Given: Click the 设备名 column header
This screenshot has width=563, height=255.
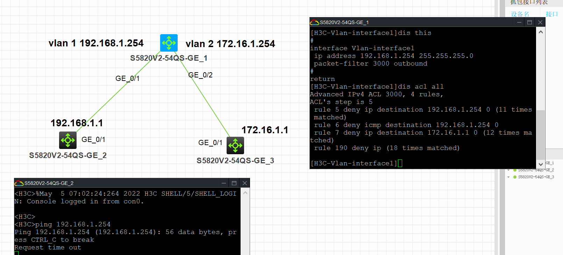Looking at the screenshot, I should point(520,14).
